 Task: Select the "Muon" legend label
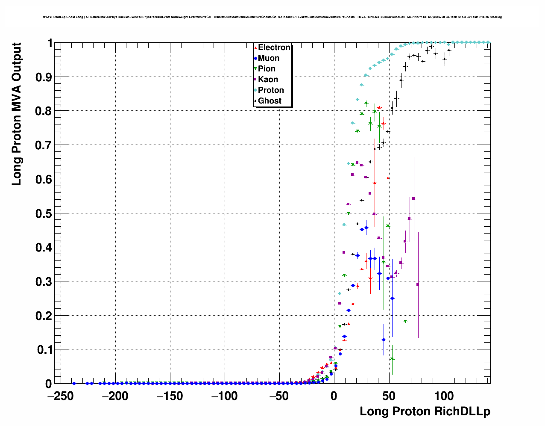[269, 58]
